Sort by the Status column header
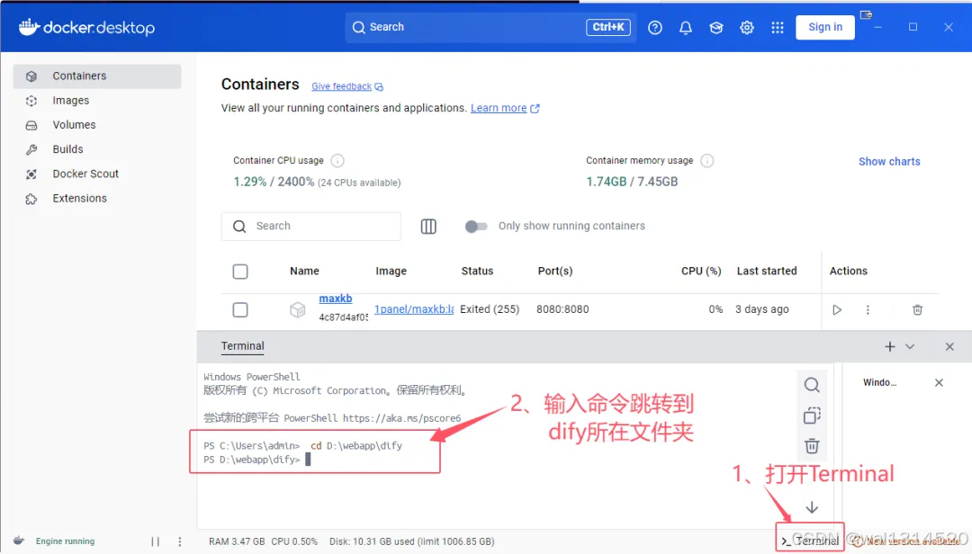This screenshot has width=972, height=554. click(x=477, y=271)
